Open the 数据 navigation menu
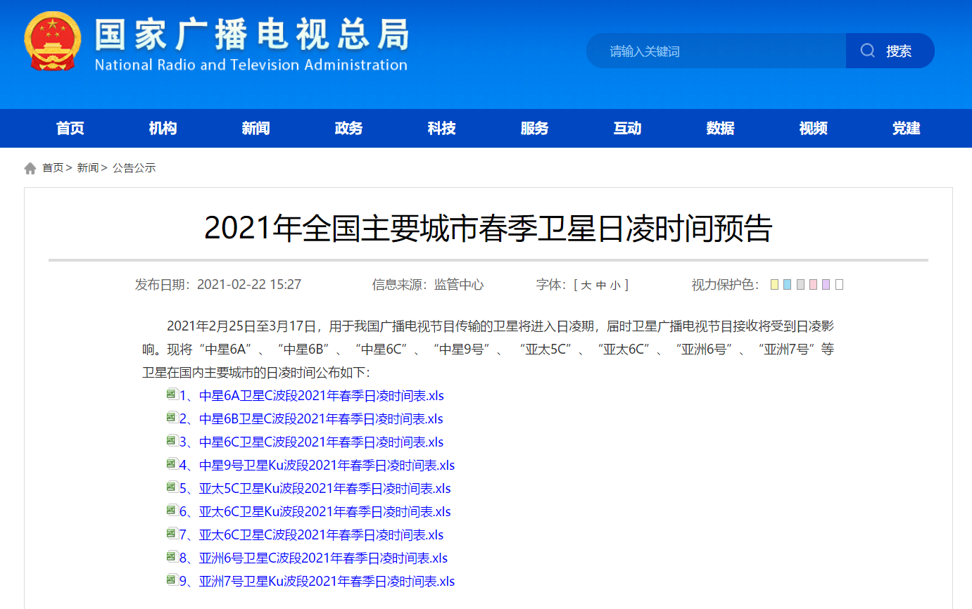The width and height of the screenshot is (972, 609). point(720,129)
